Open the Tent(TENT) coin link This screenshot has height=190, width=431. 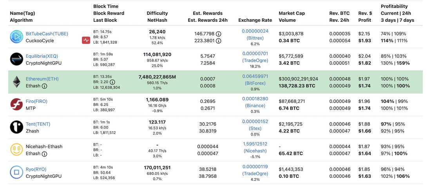coord(38,124)
